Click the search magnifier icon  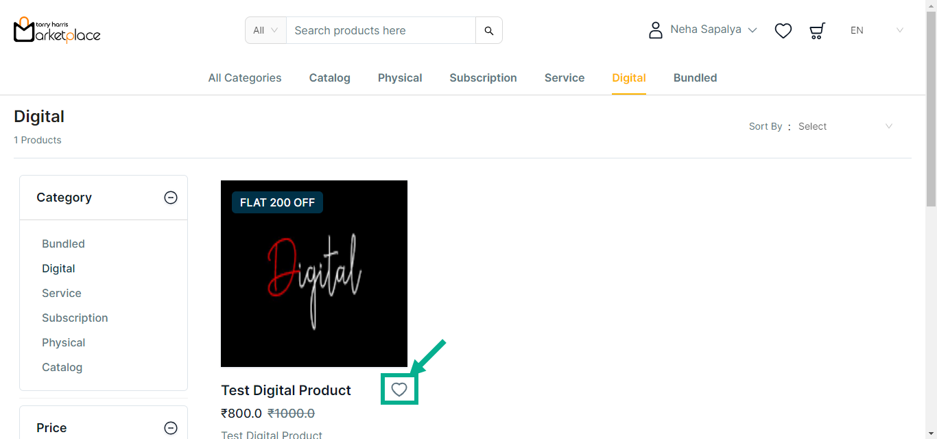489,30
